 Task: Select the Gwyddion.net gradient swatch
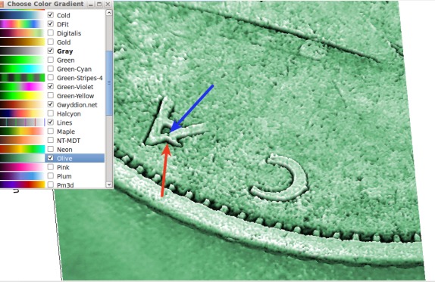[x=22, y=104]
